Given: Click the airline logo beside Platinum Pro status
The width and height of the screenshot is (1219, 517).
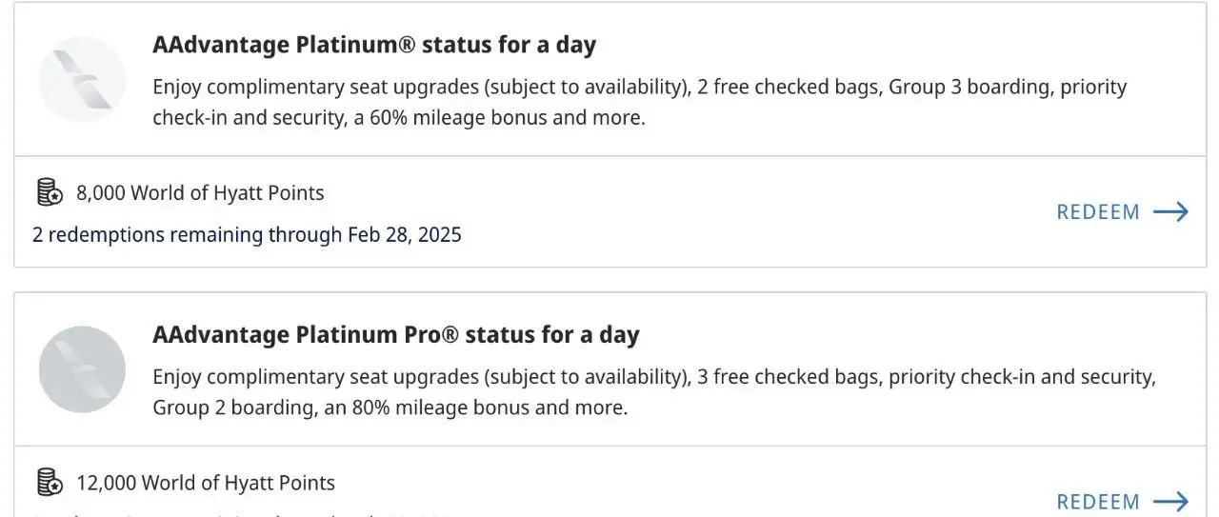Looking at the screenshot, I should (82, 369).
